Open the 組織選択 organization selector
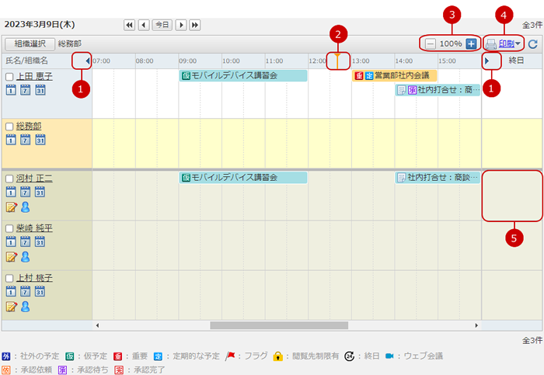This screenshot has height=375, width=544. 30,43
